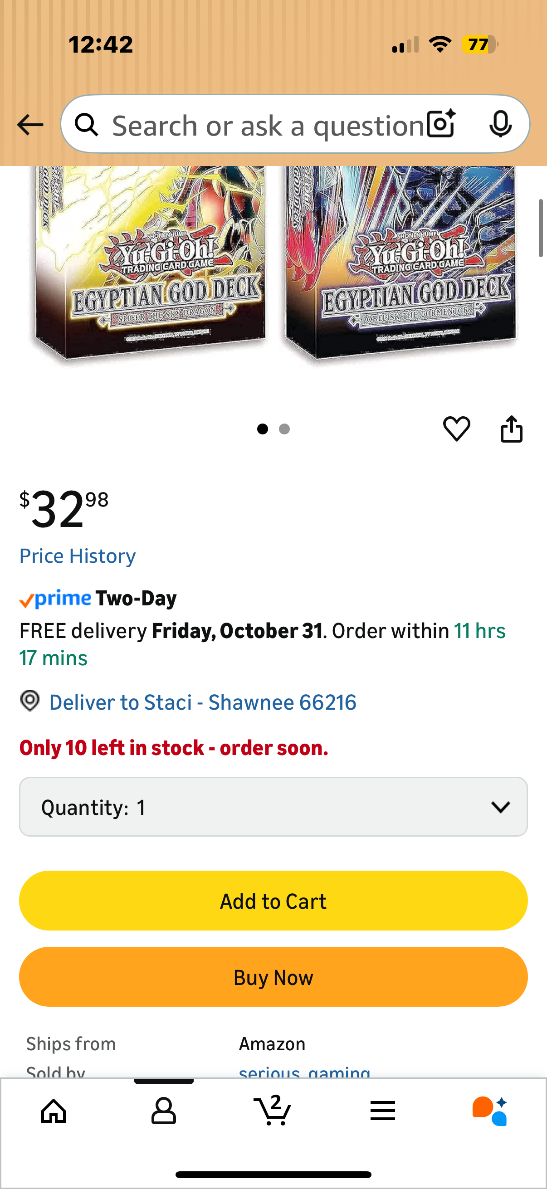
Task: Expand the Quantity dropdown
Action: tap(273, 806)
